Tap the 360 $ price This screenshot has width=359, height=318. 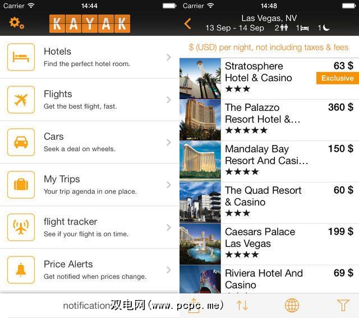[x=340, y=107]
